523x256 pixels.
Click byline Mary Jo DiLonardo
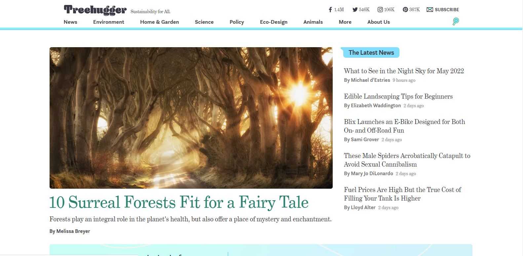tap(372, 174)
